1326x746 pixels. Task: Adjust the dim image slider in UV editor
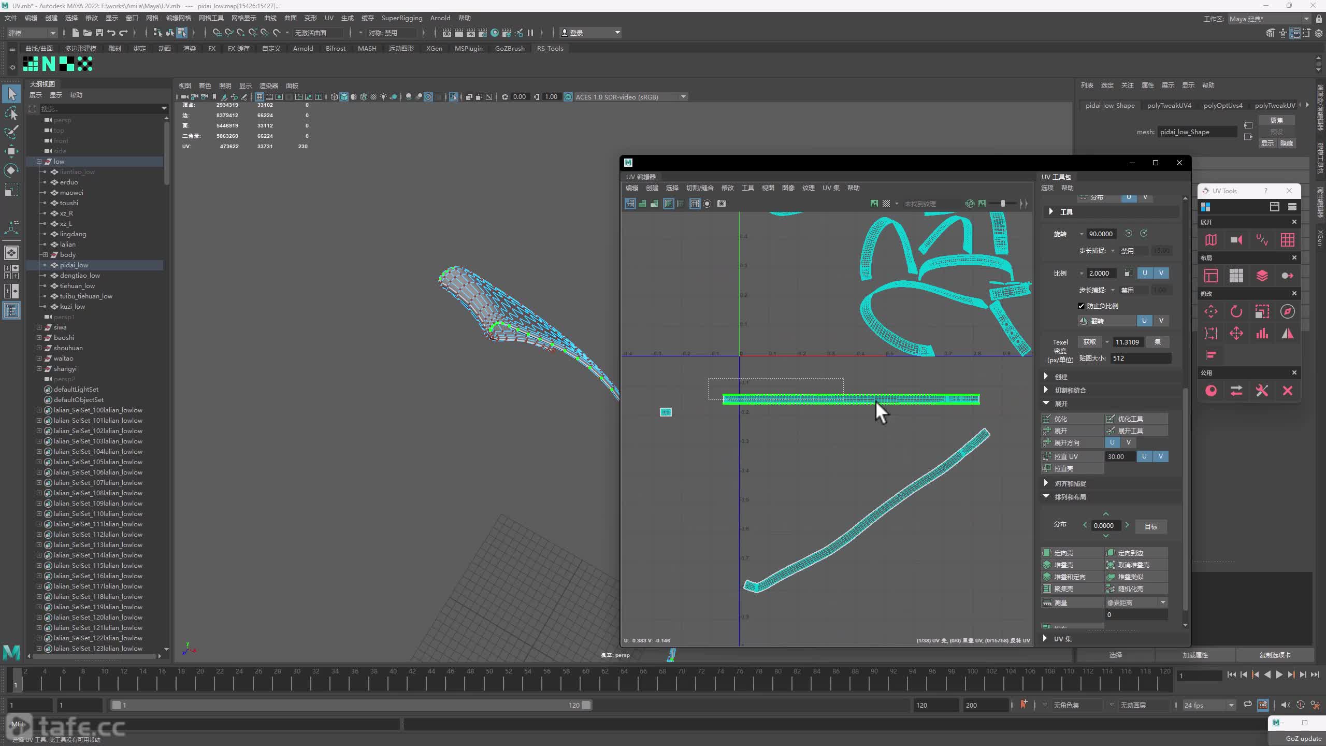pyautogui.click(x=1003, y=204)
